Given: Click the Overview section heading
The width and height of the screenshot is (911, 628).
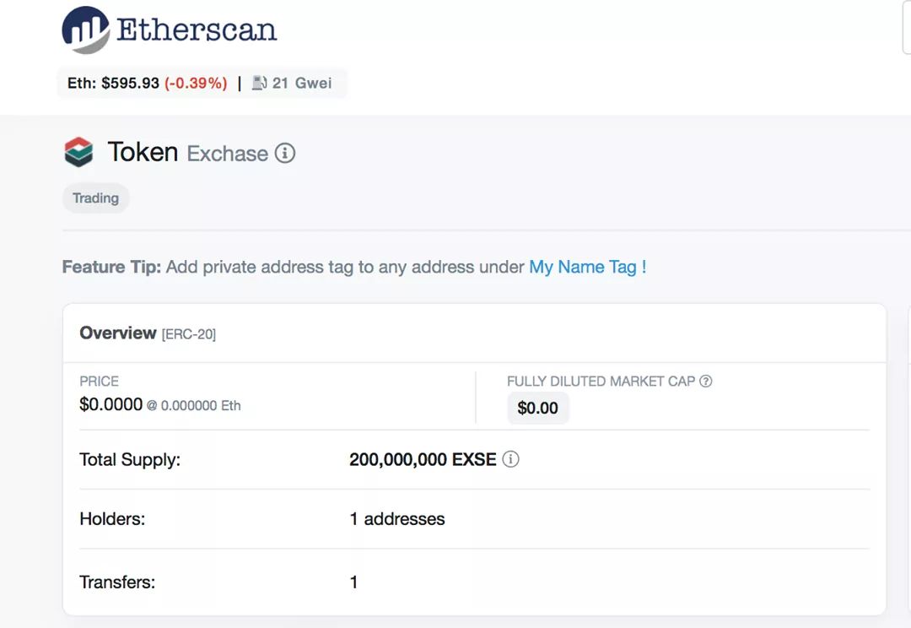Looking at the screenshot, I should point(117,333).
